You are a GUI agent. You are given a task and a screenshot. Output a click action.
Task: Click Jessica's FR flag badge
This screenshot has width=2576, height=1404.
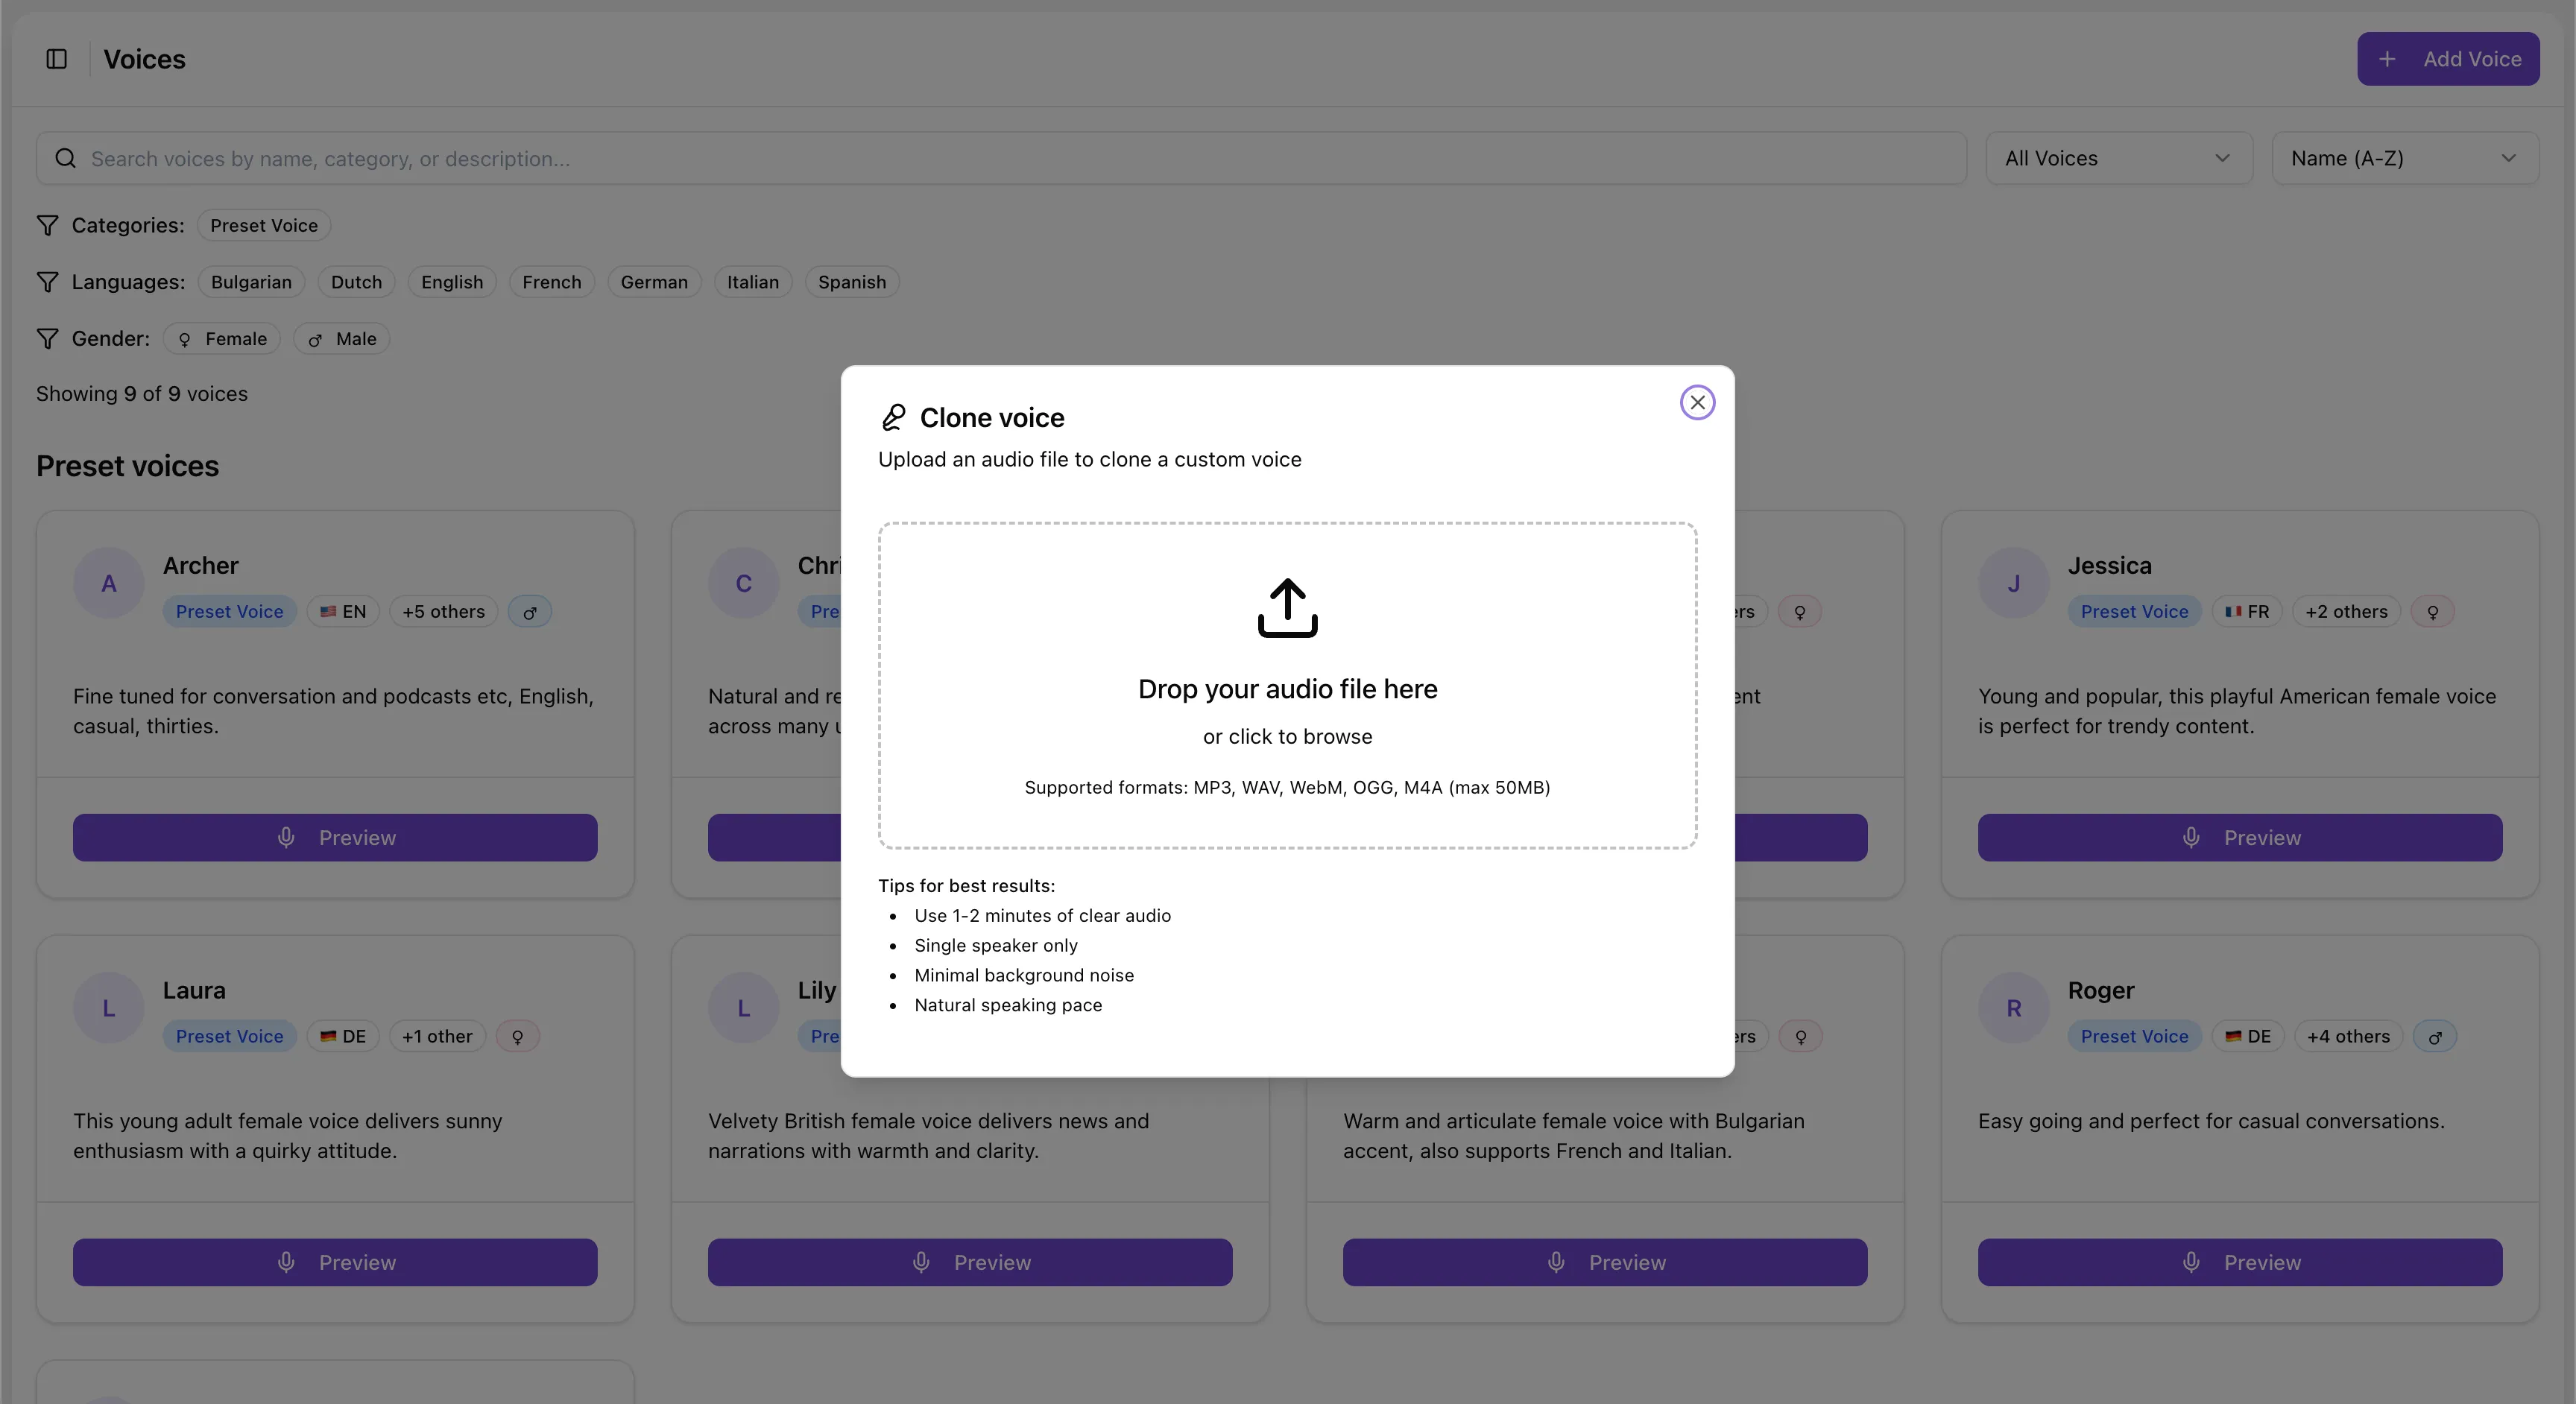tap(2247, 612)
